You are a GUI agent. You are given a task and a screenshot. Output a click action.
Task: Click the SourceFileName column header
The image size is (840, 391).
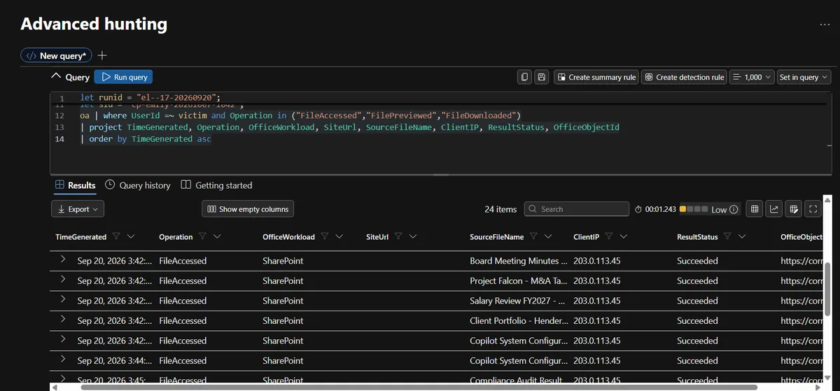[496, 237]
